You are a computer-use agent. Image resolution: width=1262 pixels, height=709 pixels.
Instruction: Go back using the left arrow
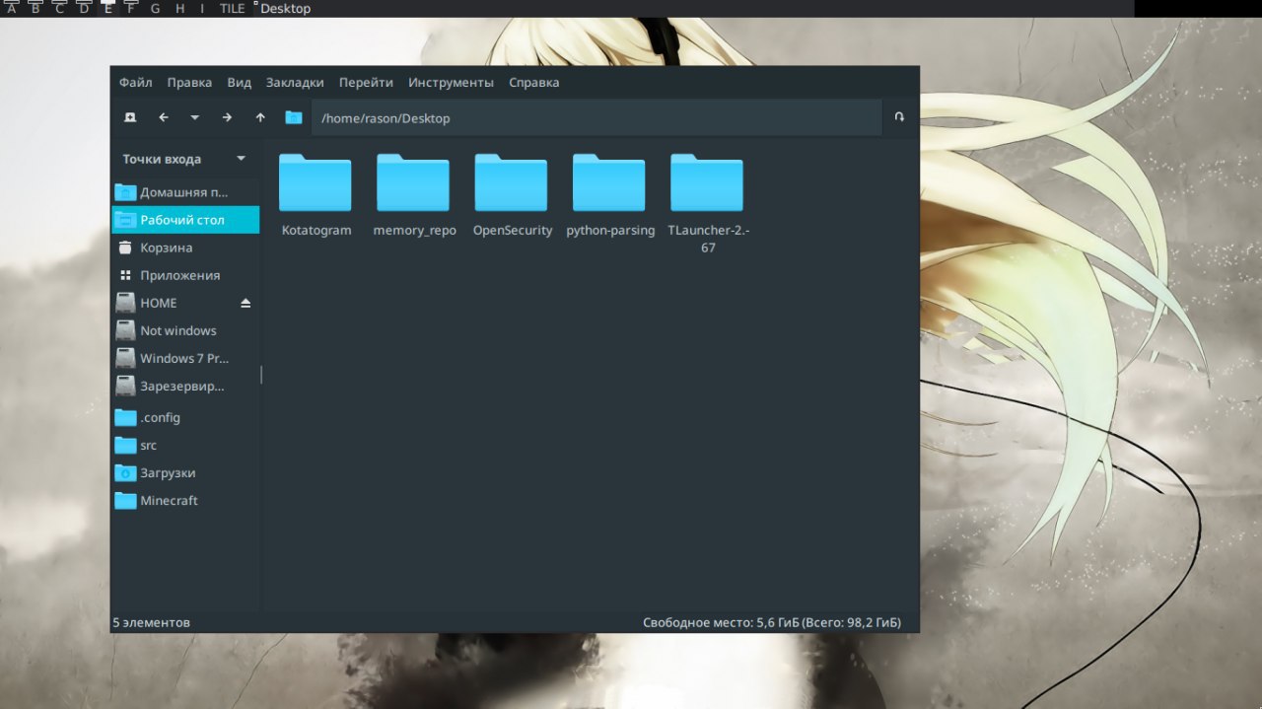pyautogui.click(x=164, y=117)
